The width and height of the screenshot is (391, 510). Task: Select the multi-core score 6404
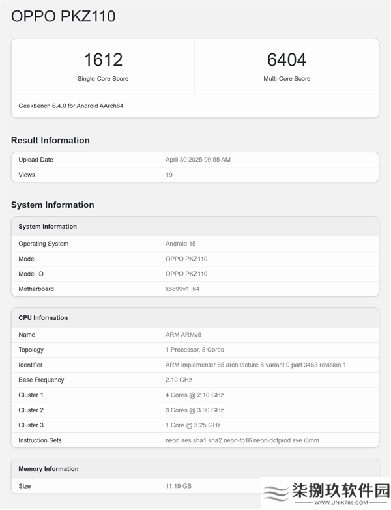coord(287,60)
